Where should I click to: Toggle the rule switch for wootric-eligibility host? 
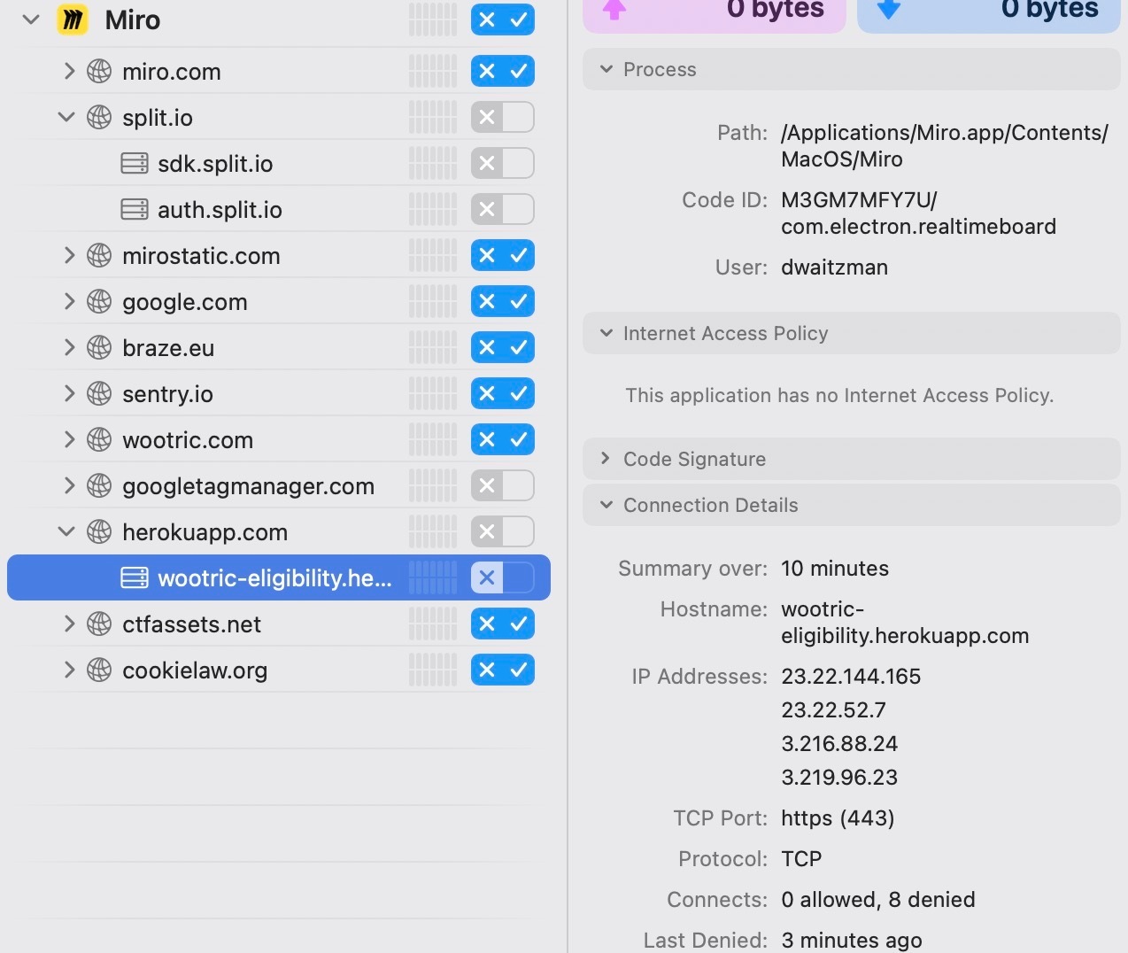(503, 577)
